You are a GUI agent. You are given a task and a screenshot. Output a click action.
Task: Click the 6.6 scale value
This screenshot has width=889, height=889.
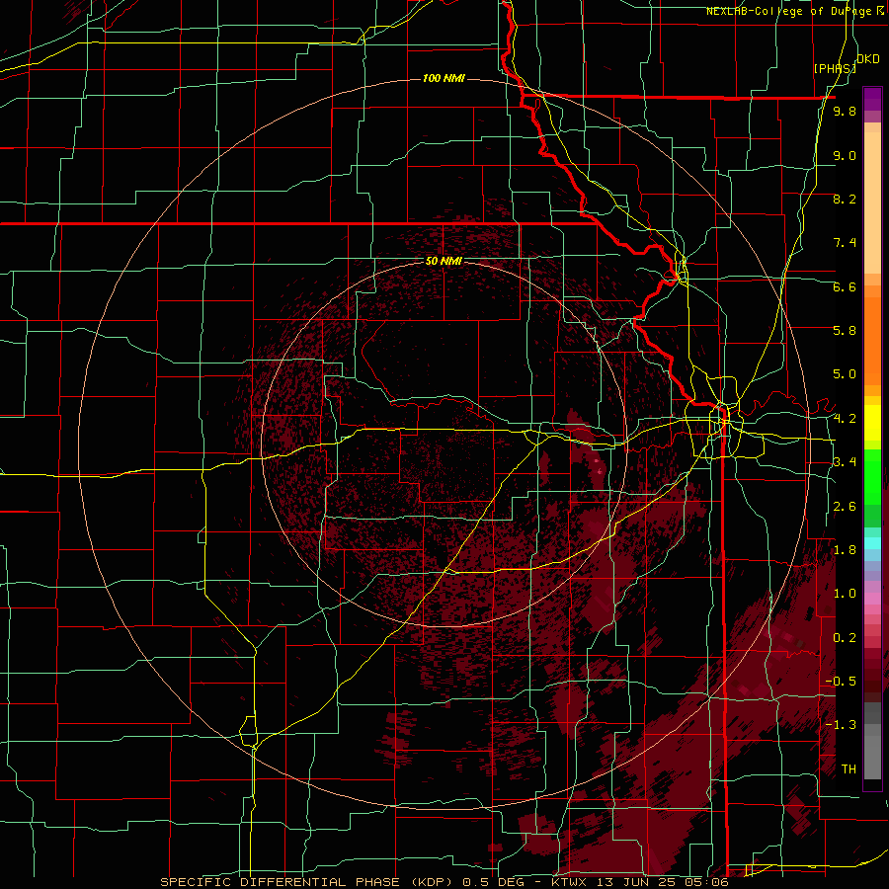click(845, 286)
